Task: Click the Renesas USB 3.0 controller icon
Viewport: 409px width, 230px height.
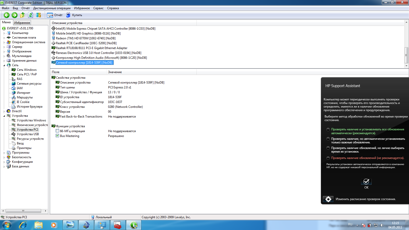Action: [53, 53]
